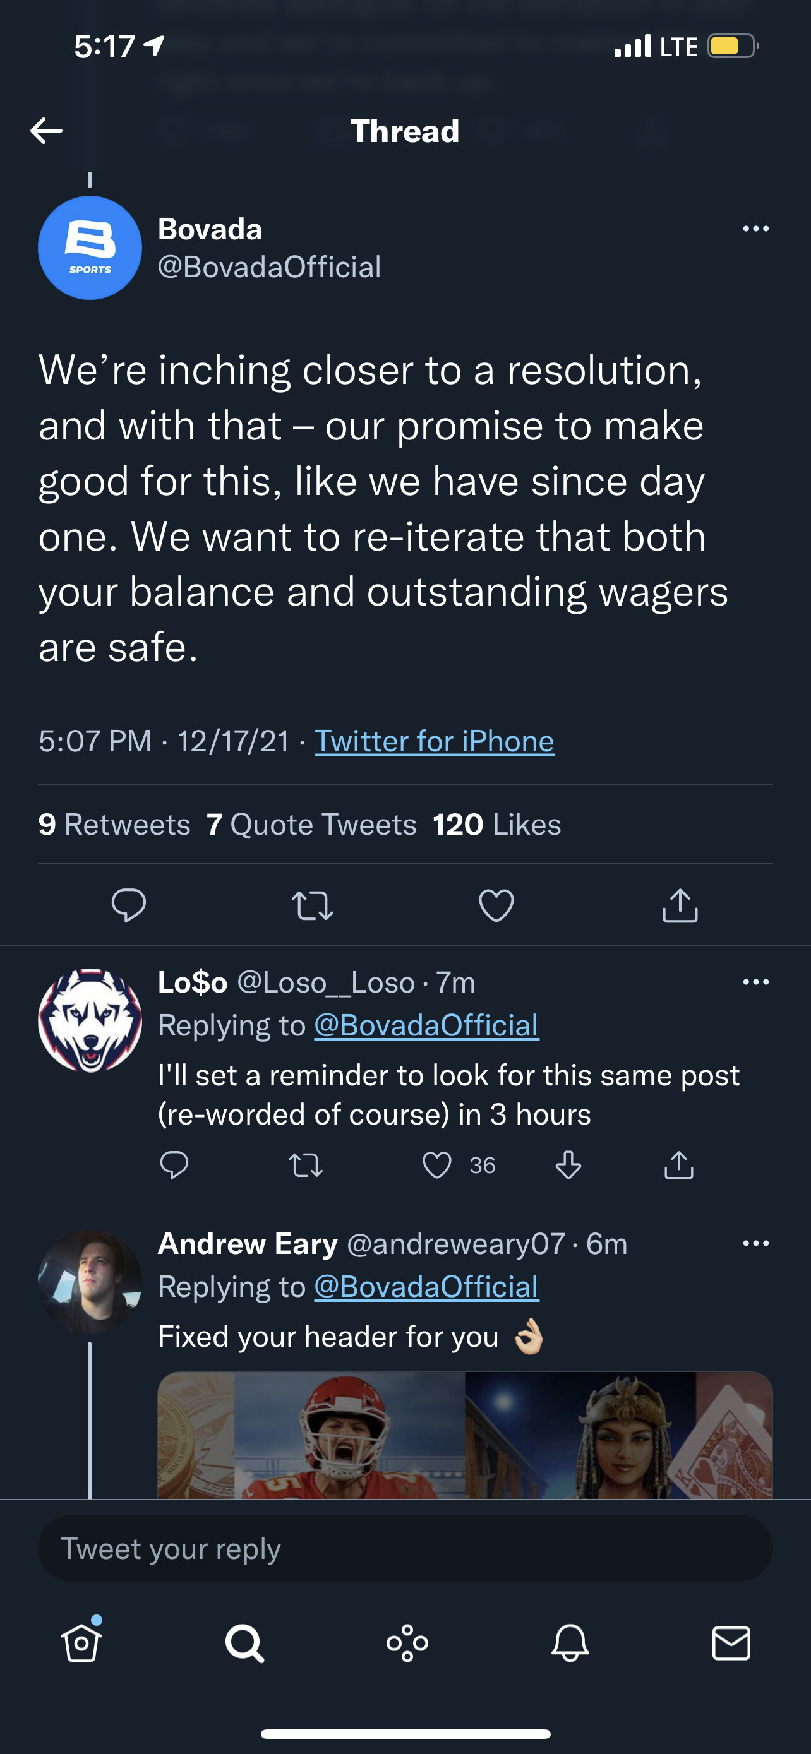Viewport: 811px width, 1754px height.
Task: View the 7 Quote Tweets list
Action: [x=311, y=825]
